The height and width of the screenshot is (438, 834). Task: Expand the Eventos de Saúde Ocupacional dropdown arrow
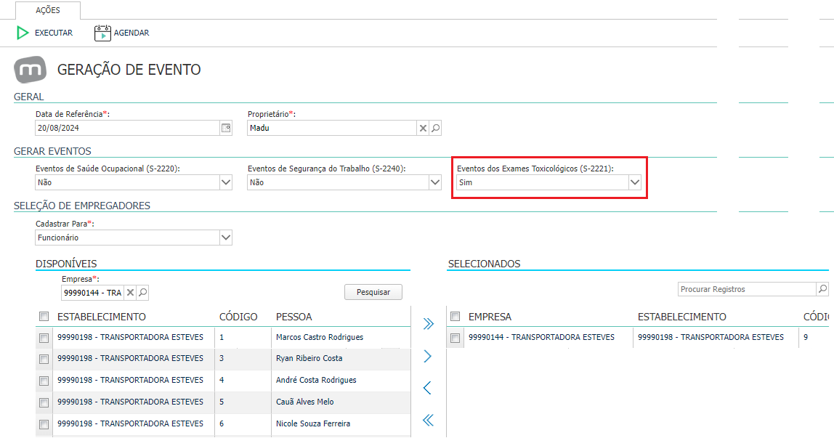226,182
